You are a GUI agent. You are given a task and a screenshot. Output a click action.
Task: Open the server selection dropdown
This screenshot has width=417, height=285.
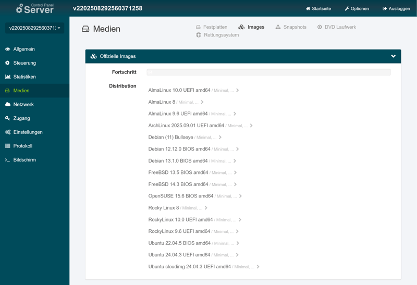pos(34,28)
